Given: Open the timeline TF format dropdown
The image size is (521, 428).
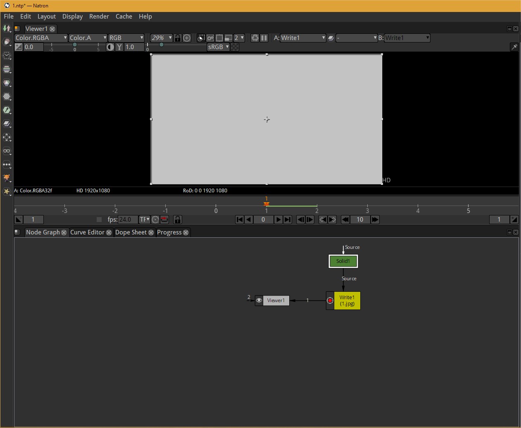Looking at the screenshot, I should [x=144, y=220].
